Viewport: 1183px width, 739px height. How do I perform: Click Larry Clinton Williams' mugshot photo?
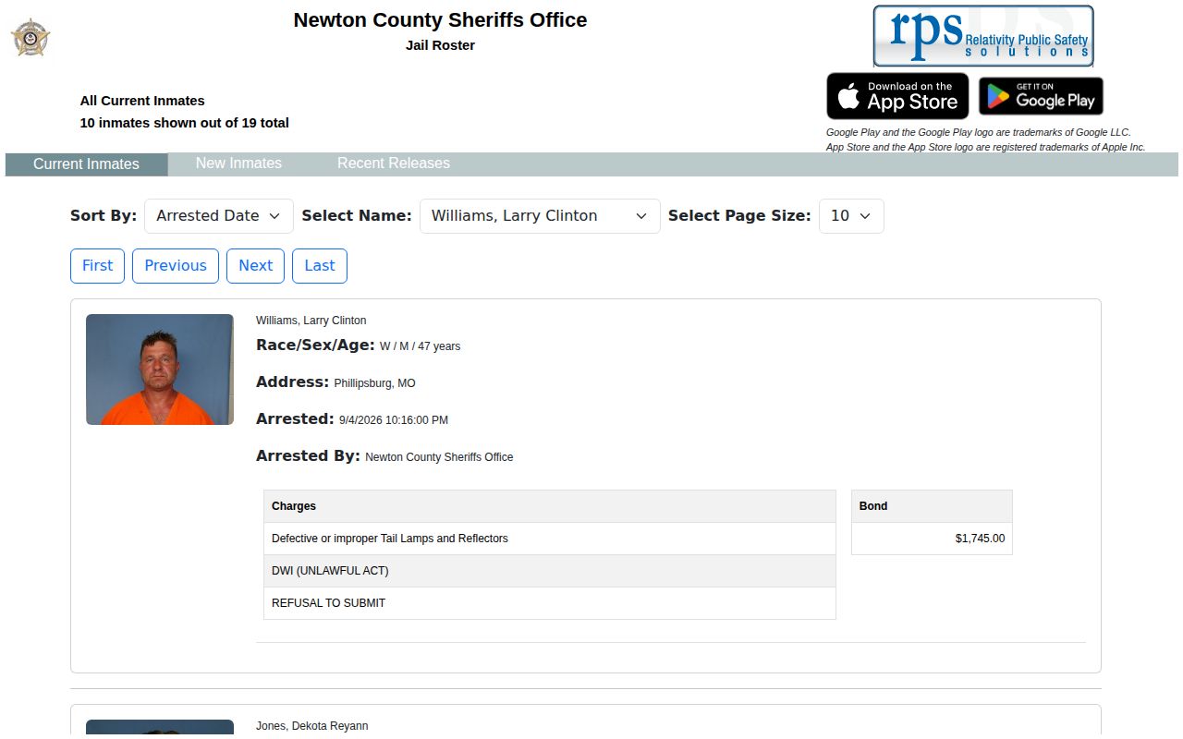pyautogui.click(x=160, y=369)
